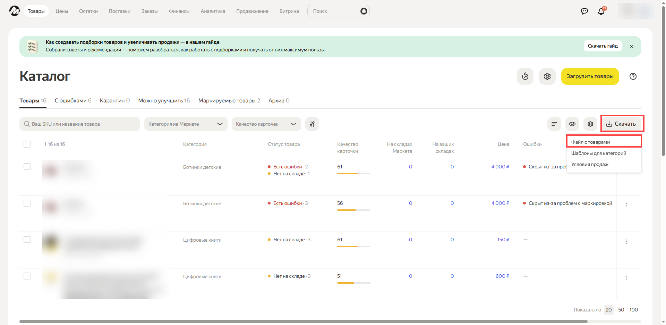Click the Загрузить товары button
The height and width of the screenshot is (325, 666).
[x=590, y=76]
